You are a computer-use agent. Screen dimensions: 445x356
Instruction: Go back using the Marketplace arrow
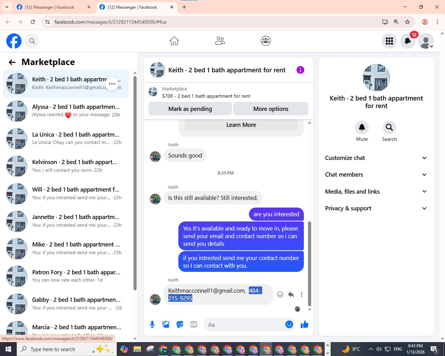coord(12,62)
